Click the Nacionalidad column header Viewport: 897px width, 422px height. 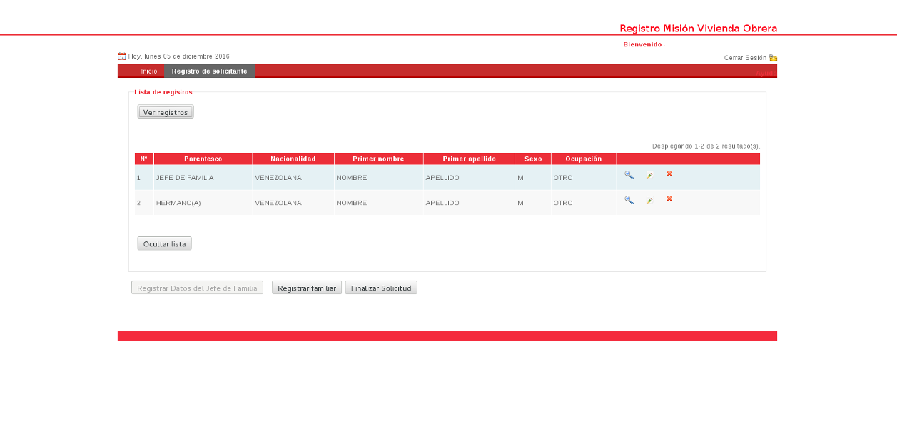pos(293,159)
